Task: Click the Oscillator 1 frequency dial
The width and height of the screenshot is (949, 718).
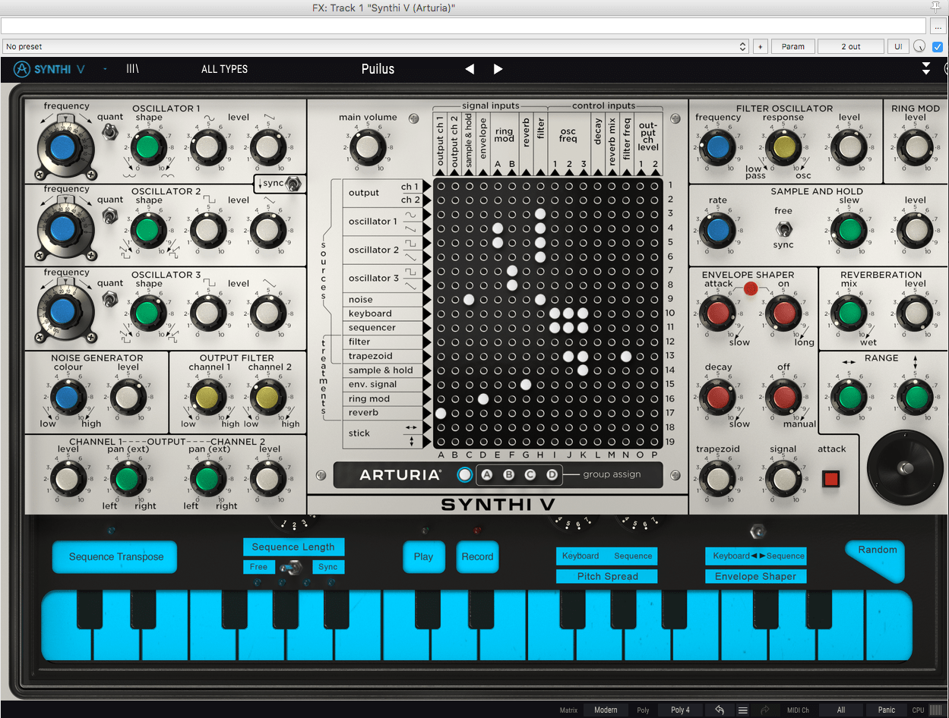Action: coord(62,146)
